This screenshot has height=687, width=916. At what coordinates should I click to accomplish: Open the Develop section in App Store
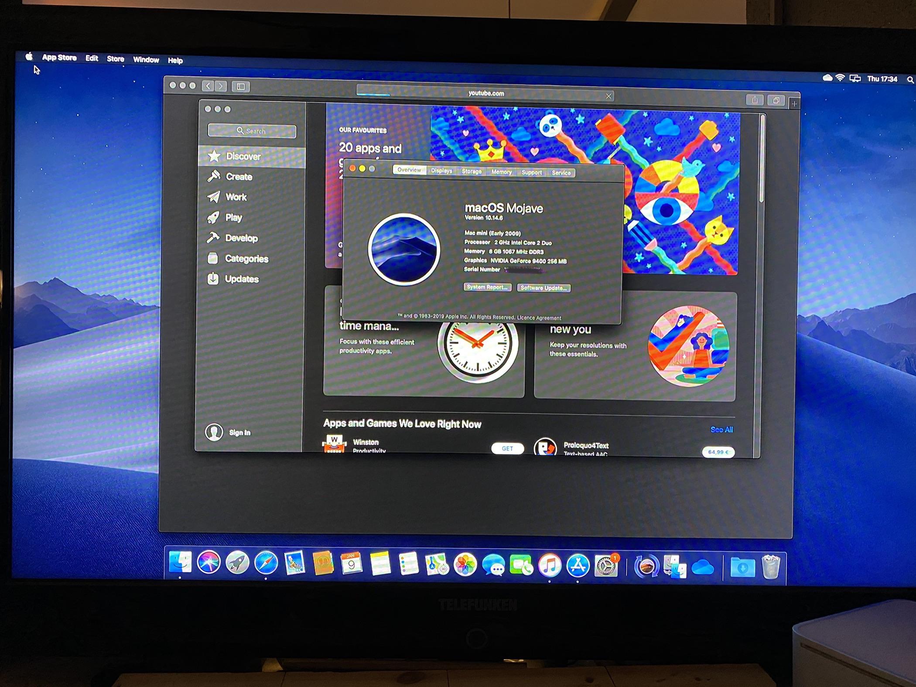coord(241,238)
